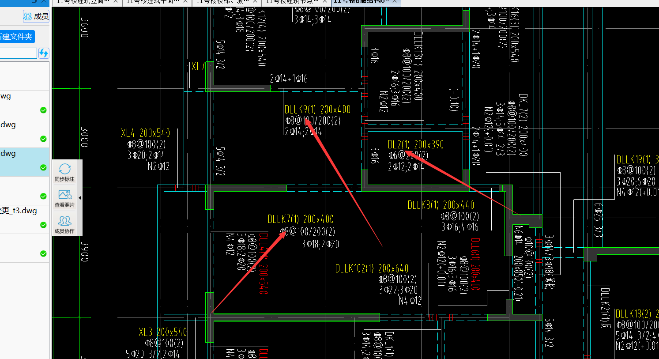This screenshot has height=359, width=659.
Task: Select the text 2Φ14;2Φ14 under DLLK9
Action: click(x=304, y=132)
